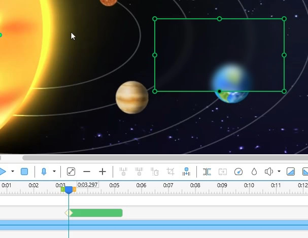The image size is (308, 238).
Task: Zoom in the timeline with plus icon
Action: coord(102,172)
